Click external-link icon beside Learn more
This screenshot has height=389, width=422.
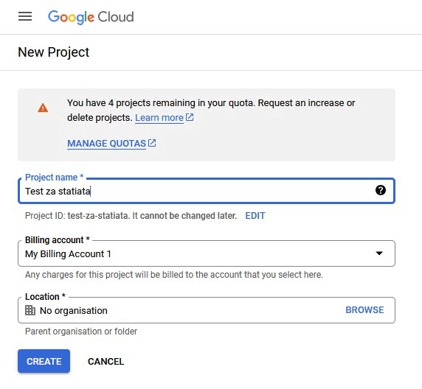190,117
